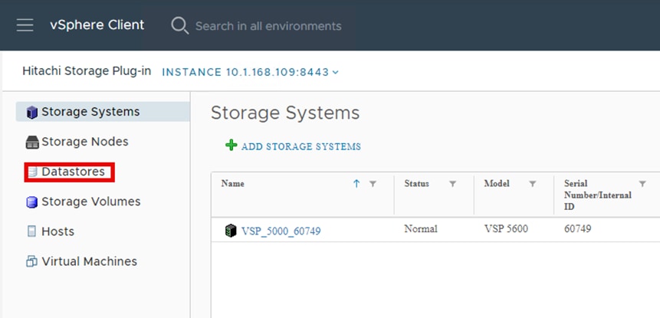The width and height of the screenshot is (660, 318).
Task: Open the Status column filter
Action: click(452, 184)
